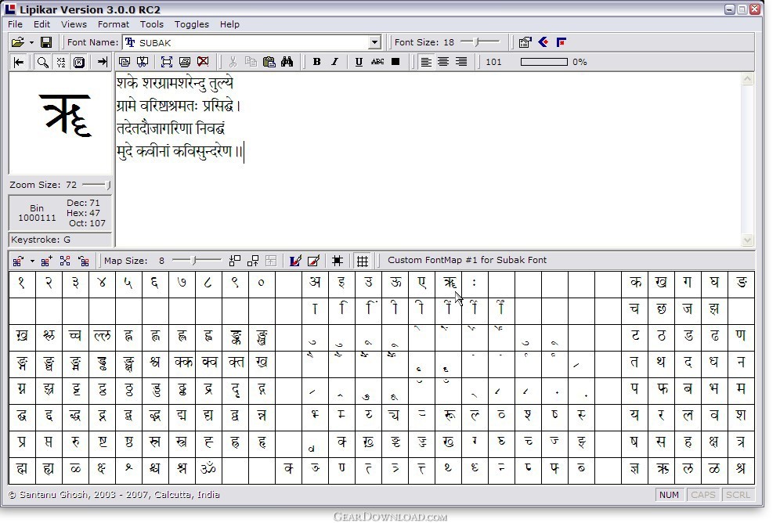This screenshot has width=780, height=523.
Task: Click the jump-to-end arrow icon
Action: (x=102, y=62)
